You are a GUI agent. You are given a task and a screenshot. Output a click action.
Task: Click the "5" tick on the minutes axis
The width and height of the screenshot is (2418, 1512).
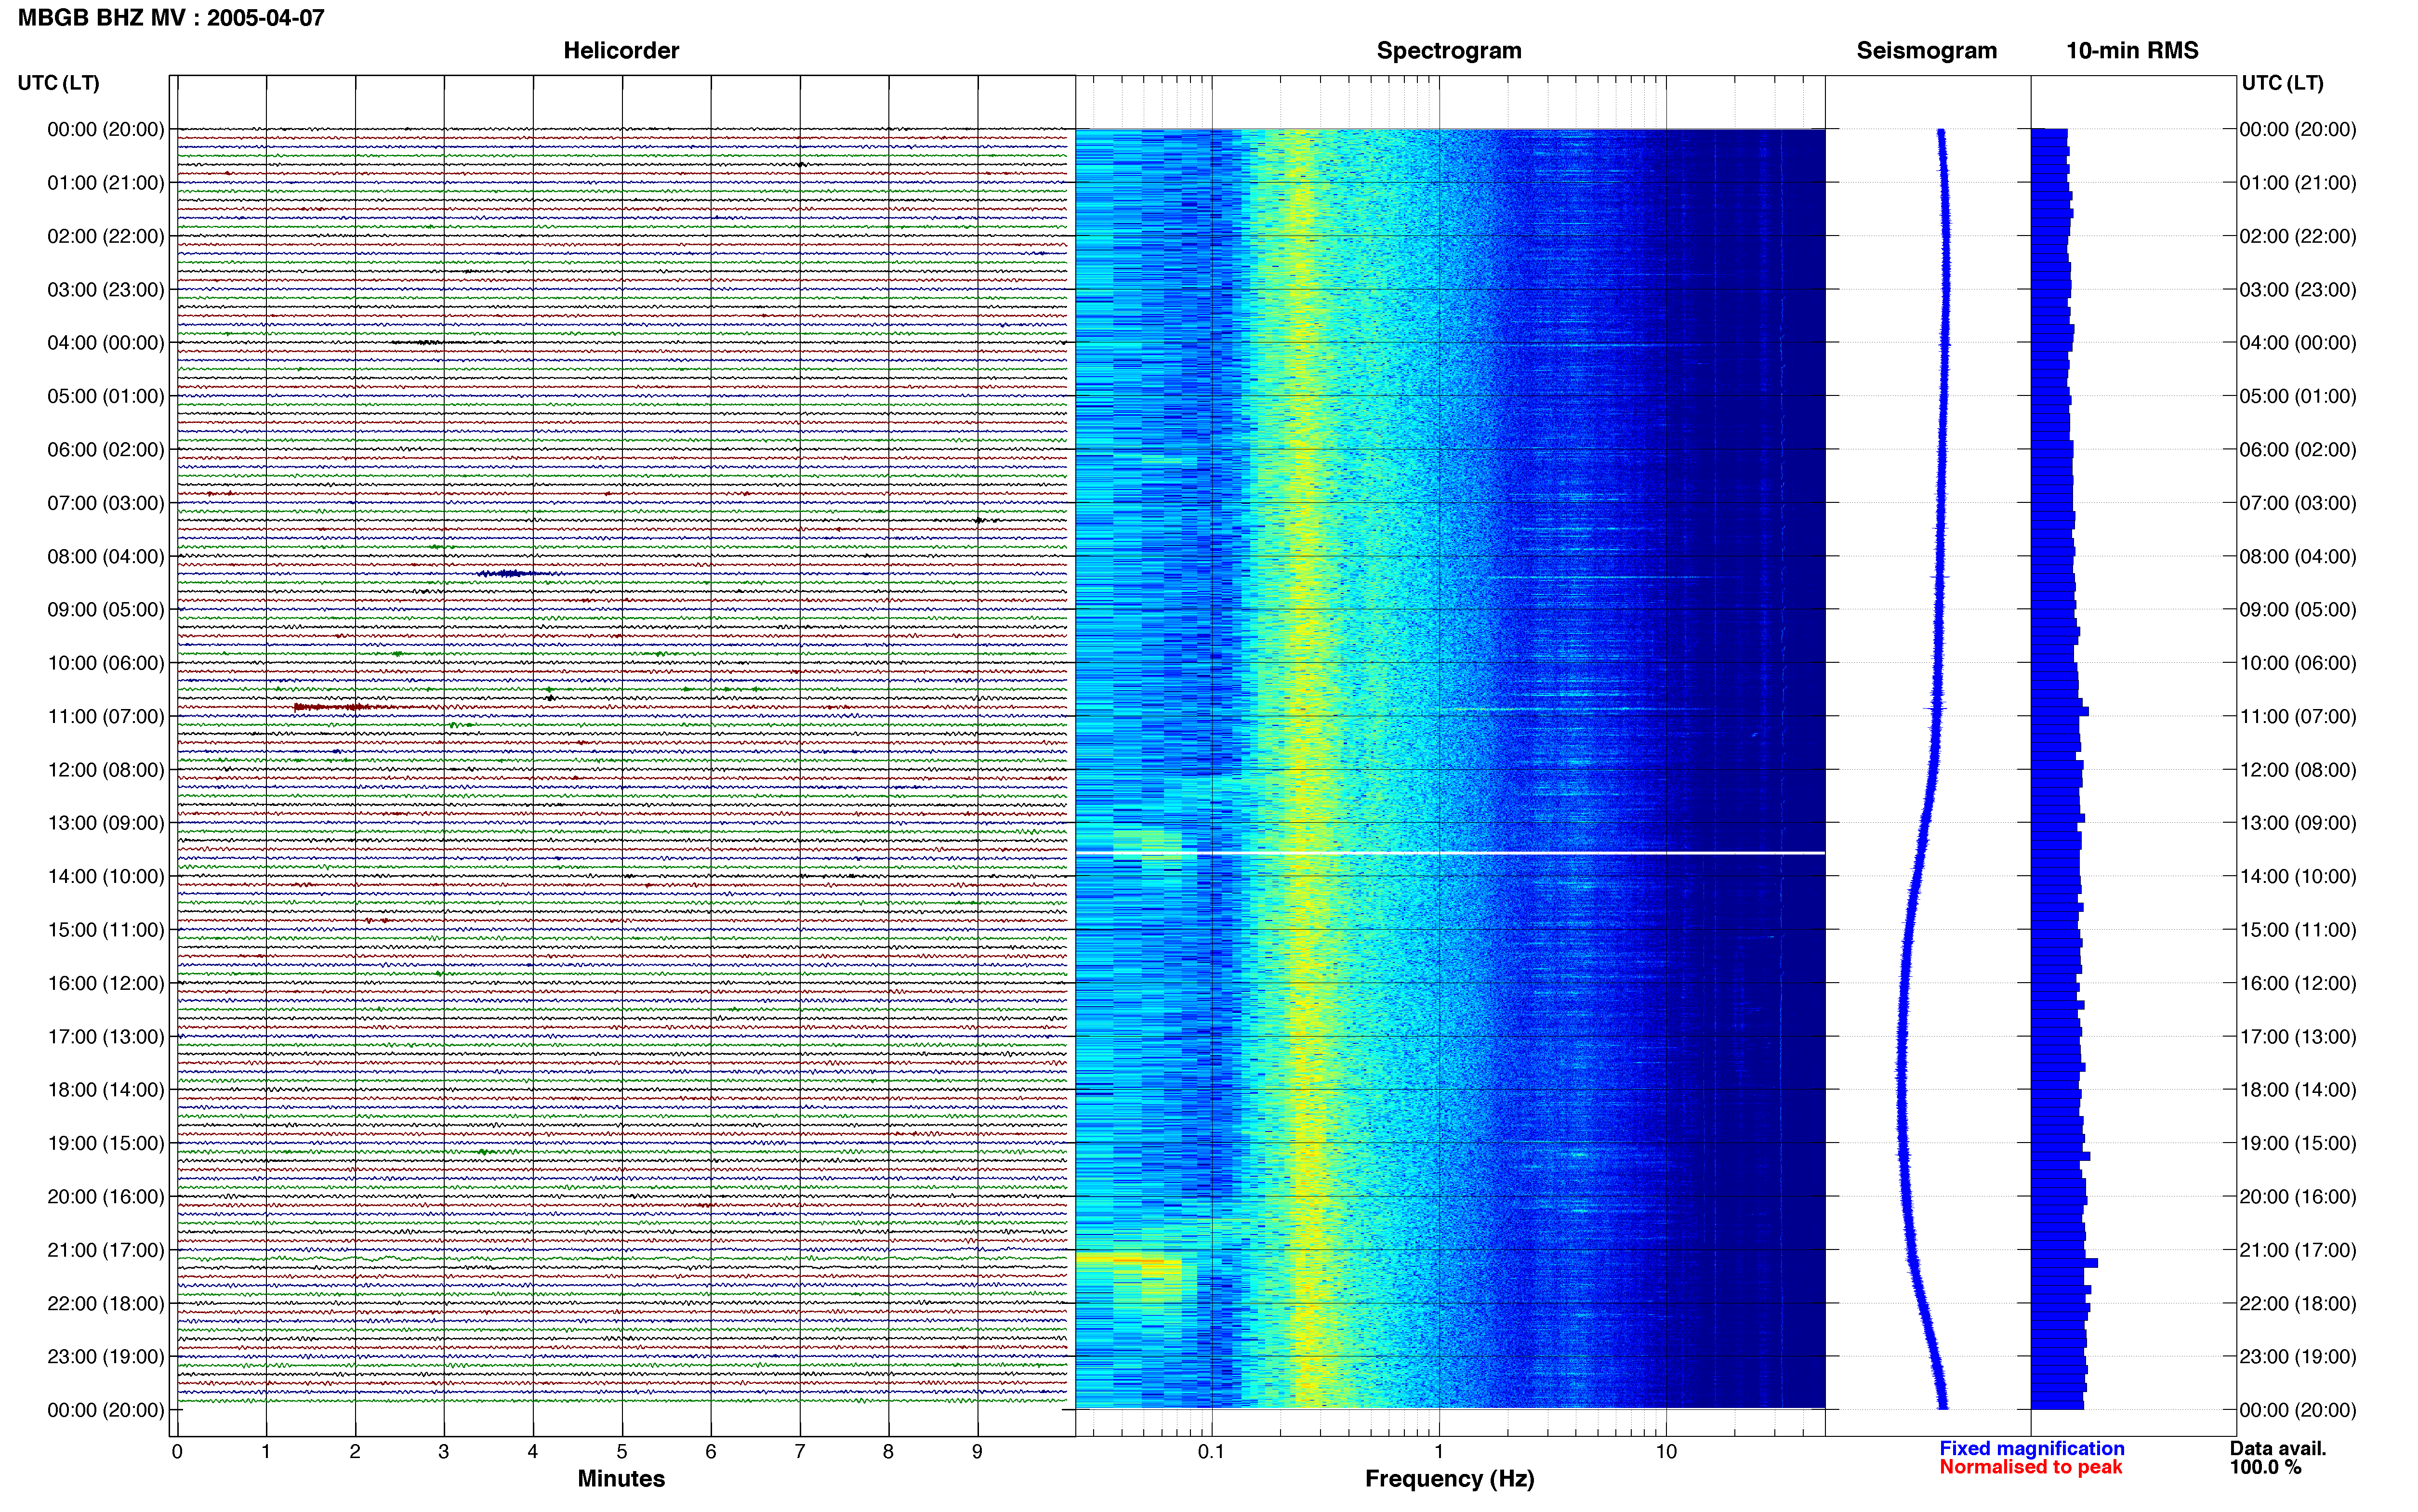622,1451
